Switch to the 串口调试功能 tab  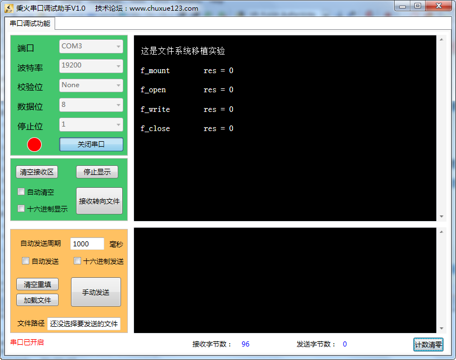30,24
